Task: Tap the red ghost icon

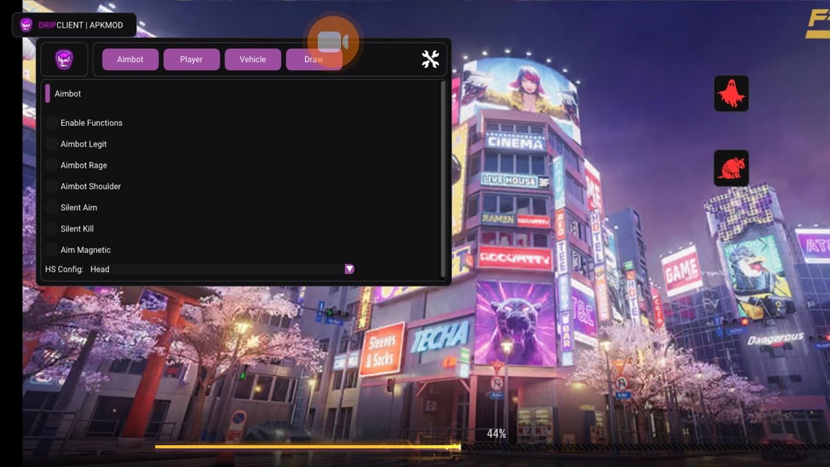Action: click(731, 93)
